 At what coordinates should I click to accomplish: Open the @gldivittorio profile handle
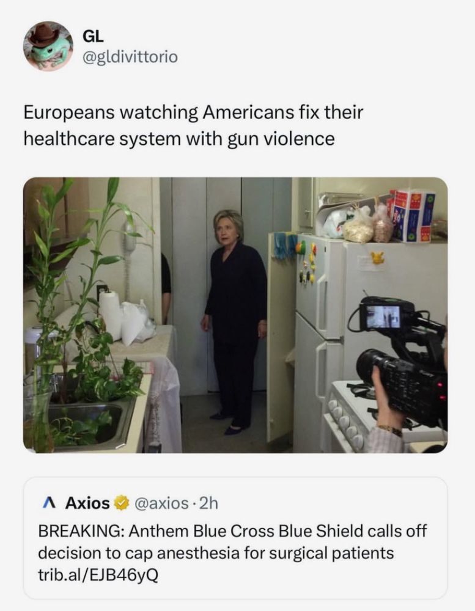pyautogui.click(x=130, y=57)
